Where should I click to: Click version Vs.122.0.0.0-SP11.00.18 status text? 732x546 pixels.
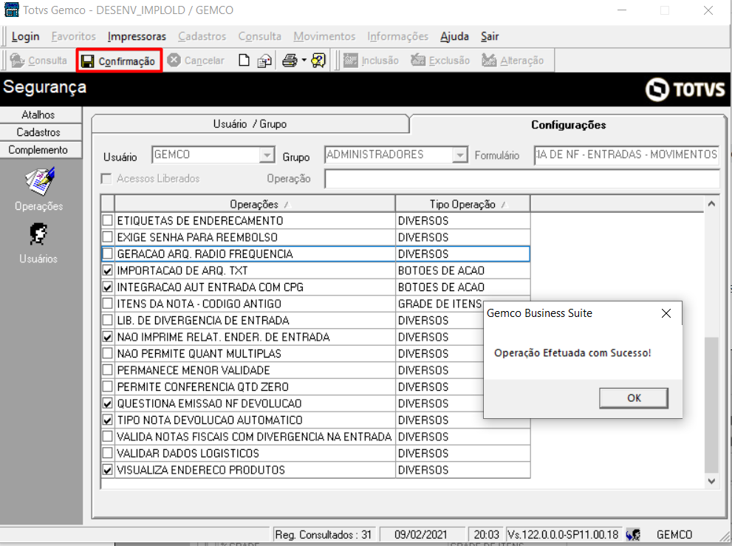point(563,534)
